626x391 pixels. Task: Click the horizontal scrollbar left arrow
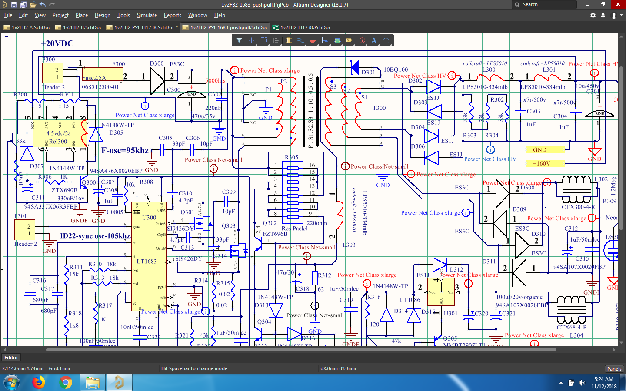tap(5, 349)
